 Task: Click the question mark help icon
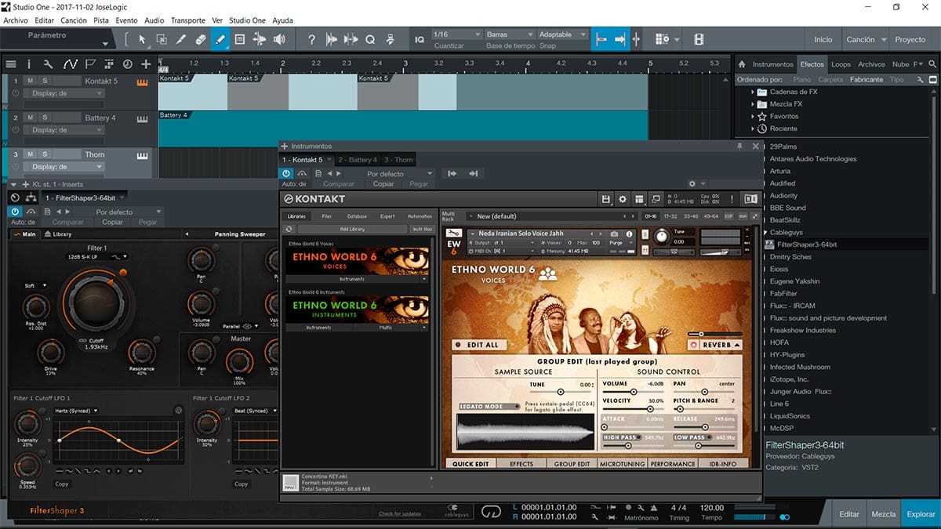tap(311, 39)
